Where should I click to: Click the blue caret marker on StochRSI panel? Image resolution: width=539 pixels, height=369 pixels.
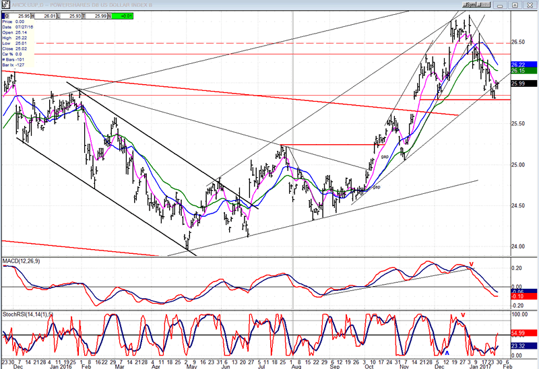pyautogui.click(x=447, y=353)
